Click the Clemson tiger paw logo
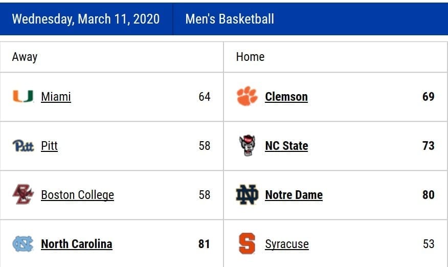Image resolution: width=448 pixels, height=267 pixels. (247, 96)
